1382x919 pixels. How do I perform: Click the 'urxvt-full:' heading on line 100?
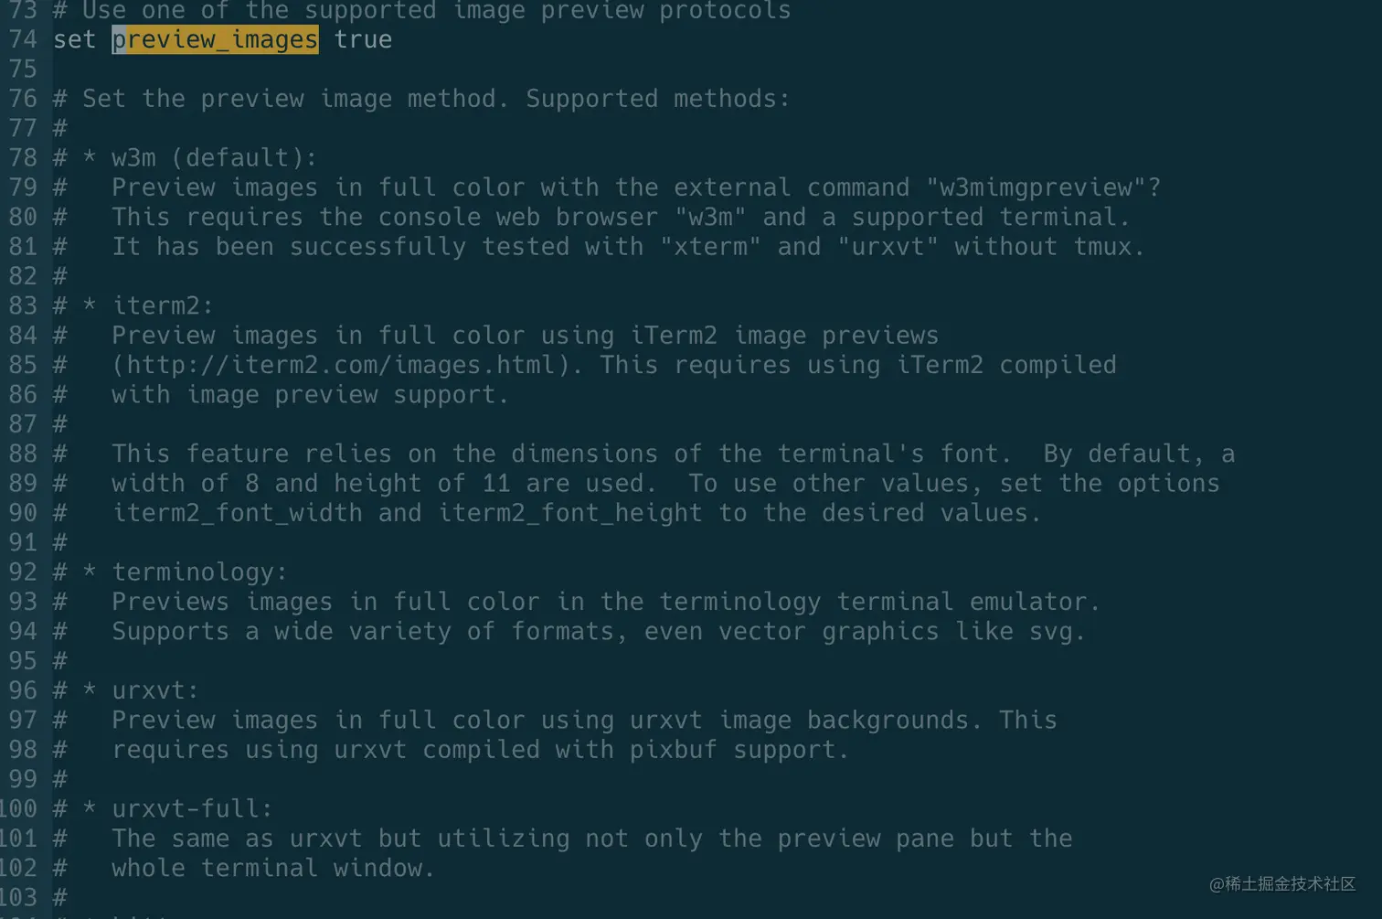coord(192,808)
